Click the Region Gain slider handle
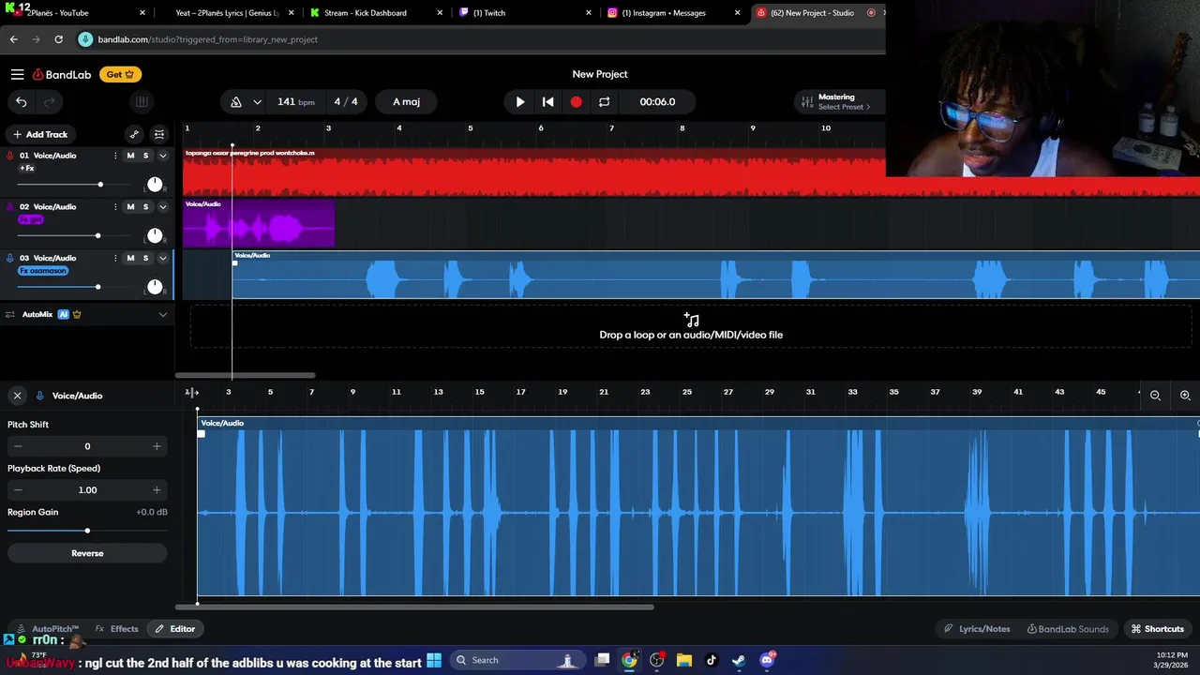 tap(87, 531)
